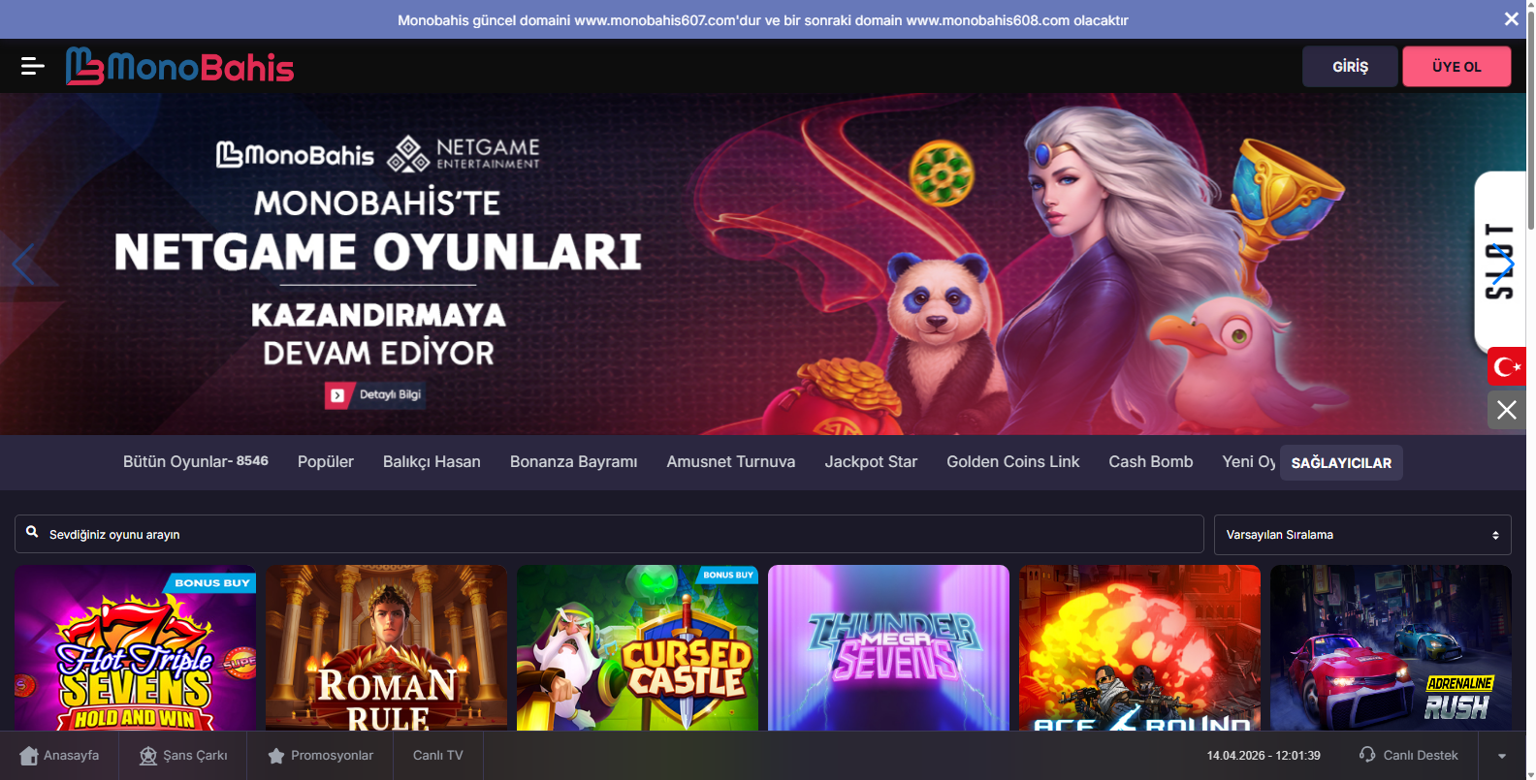1536x780 pixels.
Task: Click the SLOT side tab
Action: [1500, 262]
